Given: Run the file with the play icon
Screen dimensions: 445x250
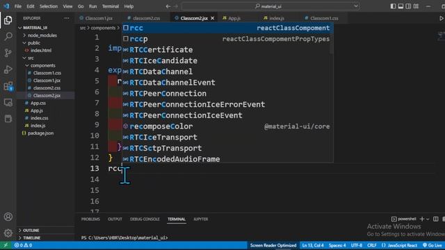Looking at the screenshot, I should pos(442,18).
